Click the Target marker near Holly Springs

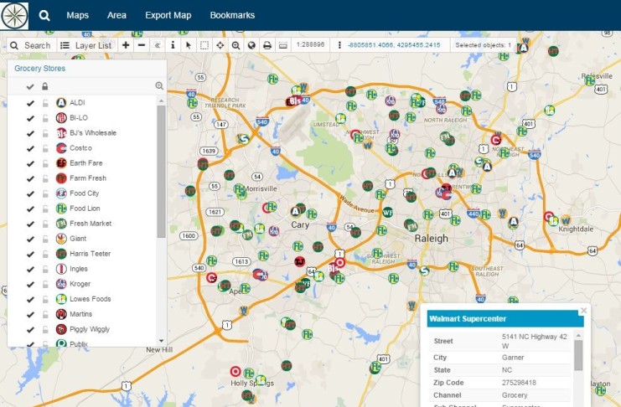point(235,371)
